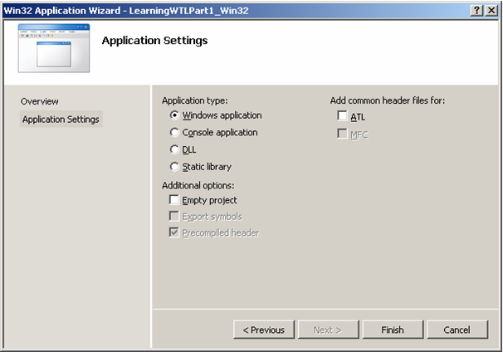
Task: Click the application window illustration icon
Action: pos(54,48)
